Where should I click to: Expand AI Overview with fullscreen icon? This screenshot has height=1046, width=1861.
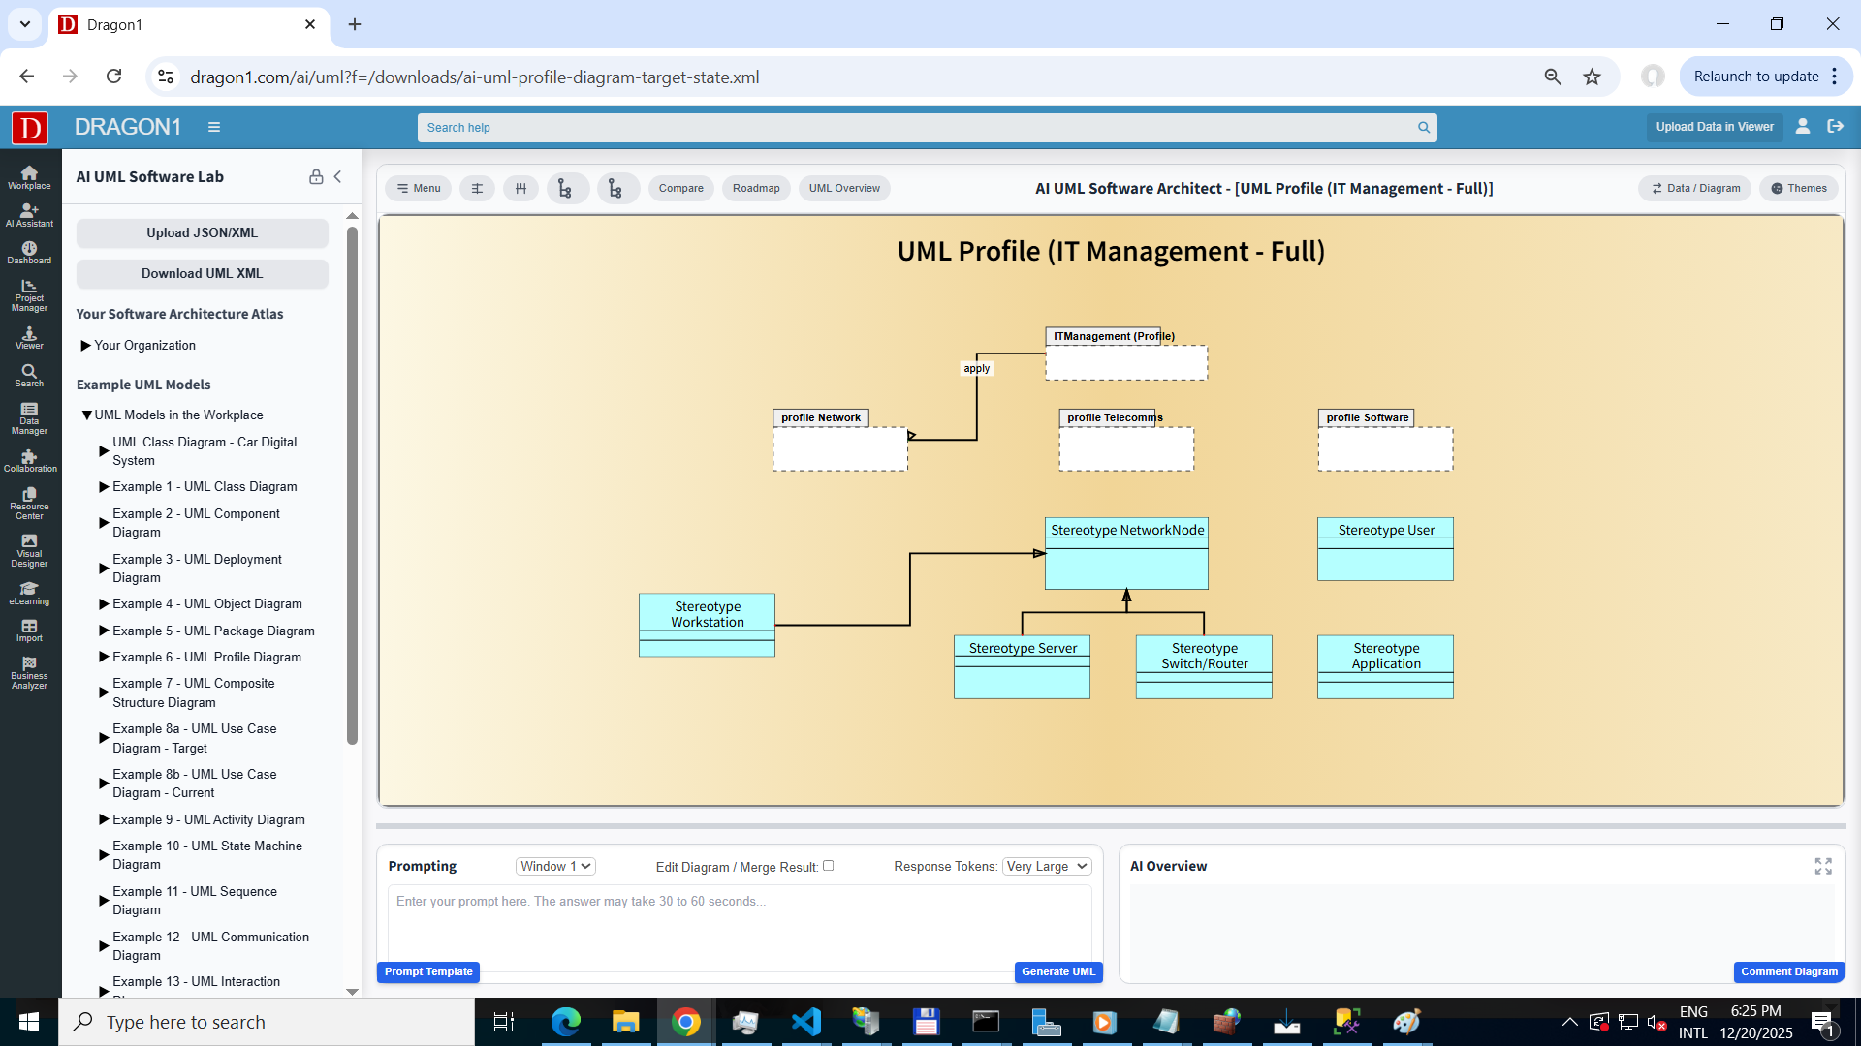tap(1823, 866)
